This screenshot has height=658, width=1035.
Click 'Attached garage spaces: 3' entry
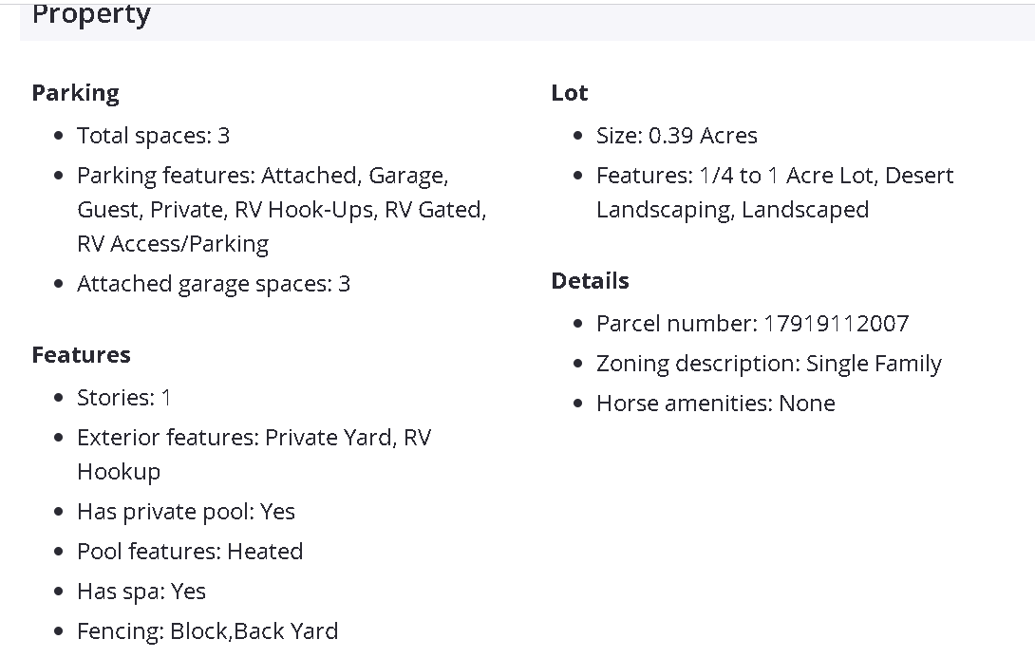point(214,284)
